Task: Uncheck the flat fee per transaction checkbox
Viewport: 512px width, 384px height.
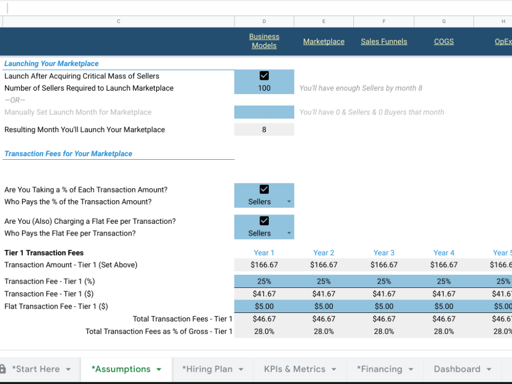Action: tap(264, 221)
